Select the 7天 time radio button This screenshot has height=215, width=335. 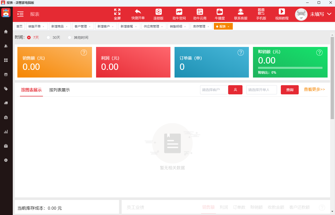[x=29, y=37]
